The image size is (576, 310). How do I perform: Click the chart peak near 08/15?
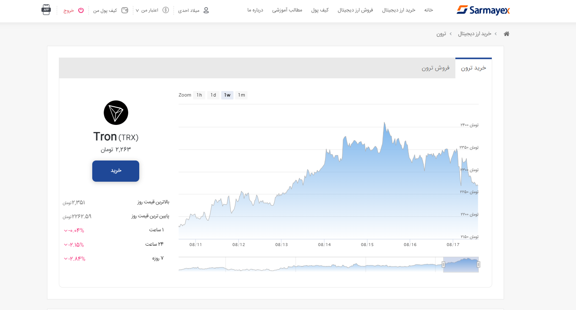tap(384, 123)
